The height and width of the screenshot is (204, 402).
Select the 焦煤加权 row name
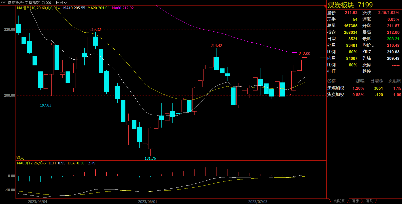click(336, 88)
